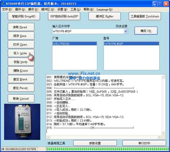Click the green progress bar
The height and width of the screenshot is (152, 170).
pos(107,149)
